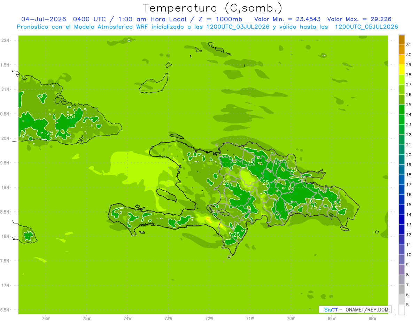
Task: Click the color scale label '27'
Action: tap(409, 84)
